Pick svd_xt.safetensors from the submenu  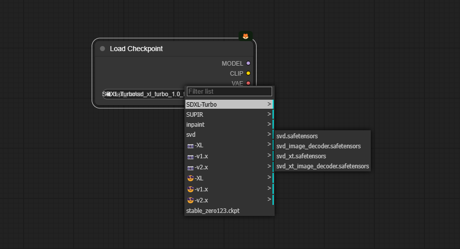[x=322, y=156]
